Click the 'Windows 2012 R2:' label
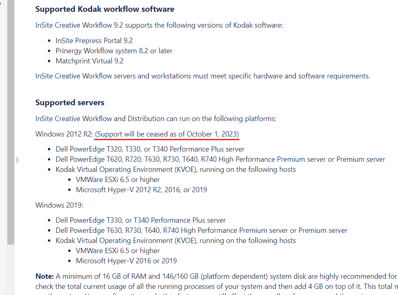The image size is (398, 295). pos(64,134)
